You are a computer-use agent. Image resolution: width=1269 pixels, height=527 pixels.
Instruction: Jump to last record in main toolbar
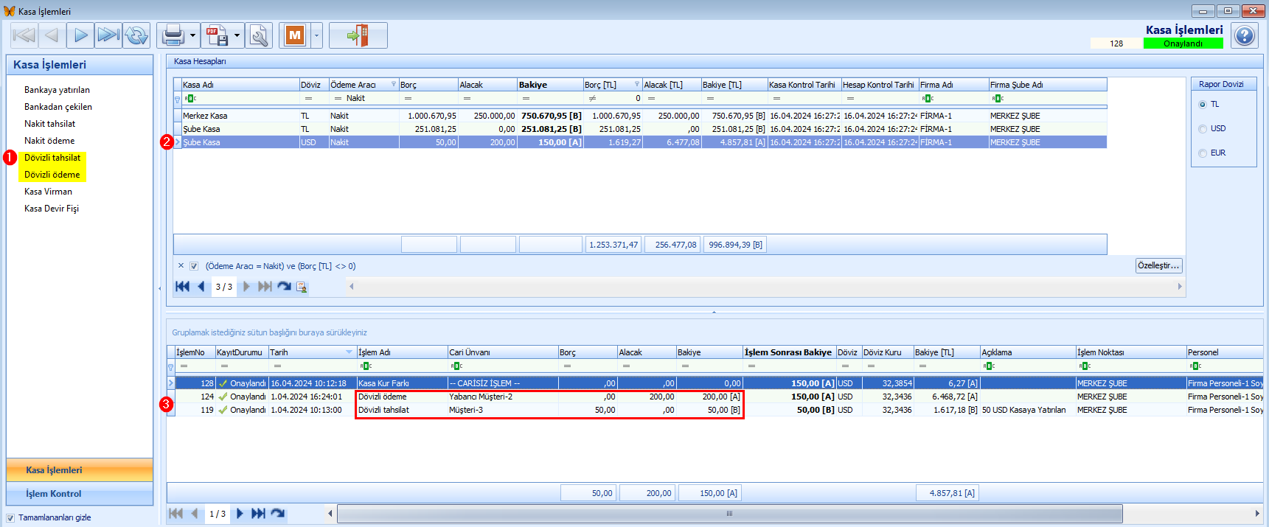[108, 35]
